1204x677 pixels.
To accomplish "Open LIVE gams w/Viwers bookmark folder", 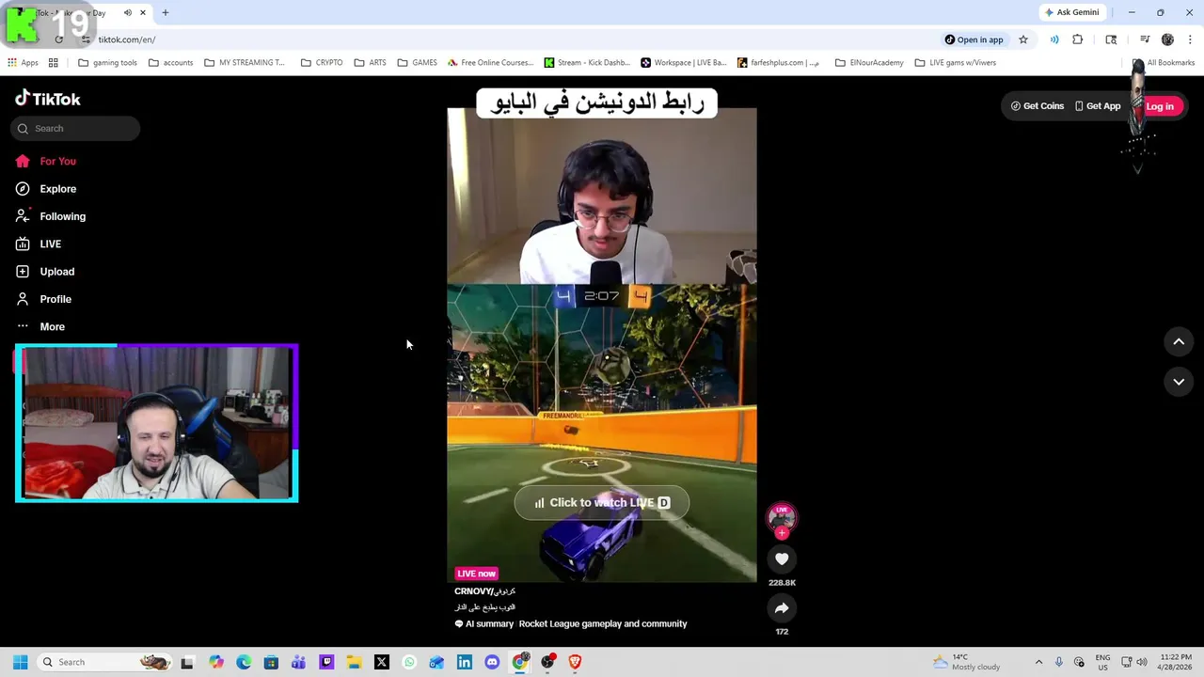I will 955,63.
